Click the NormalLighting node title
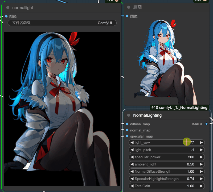 pos(148,115)
